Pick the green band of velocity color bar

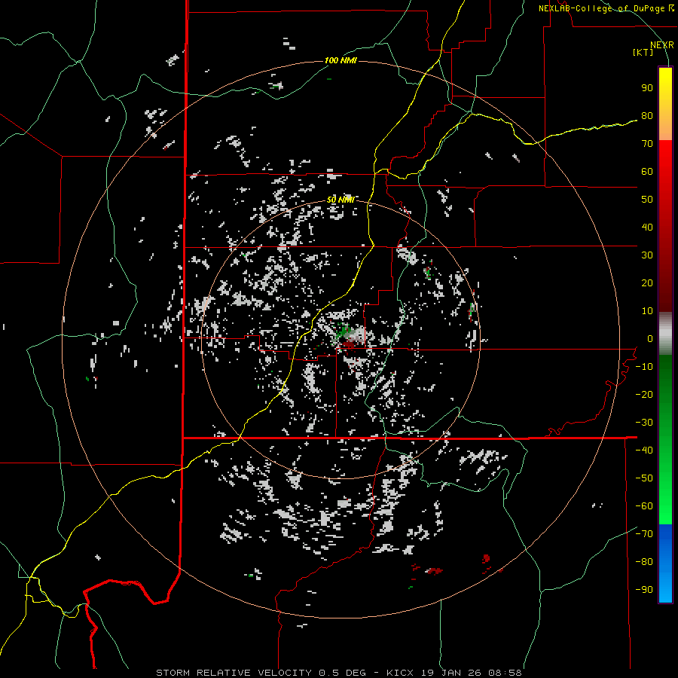point(665,439)
